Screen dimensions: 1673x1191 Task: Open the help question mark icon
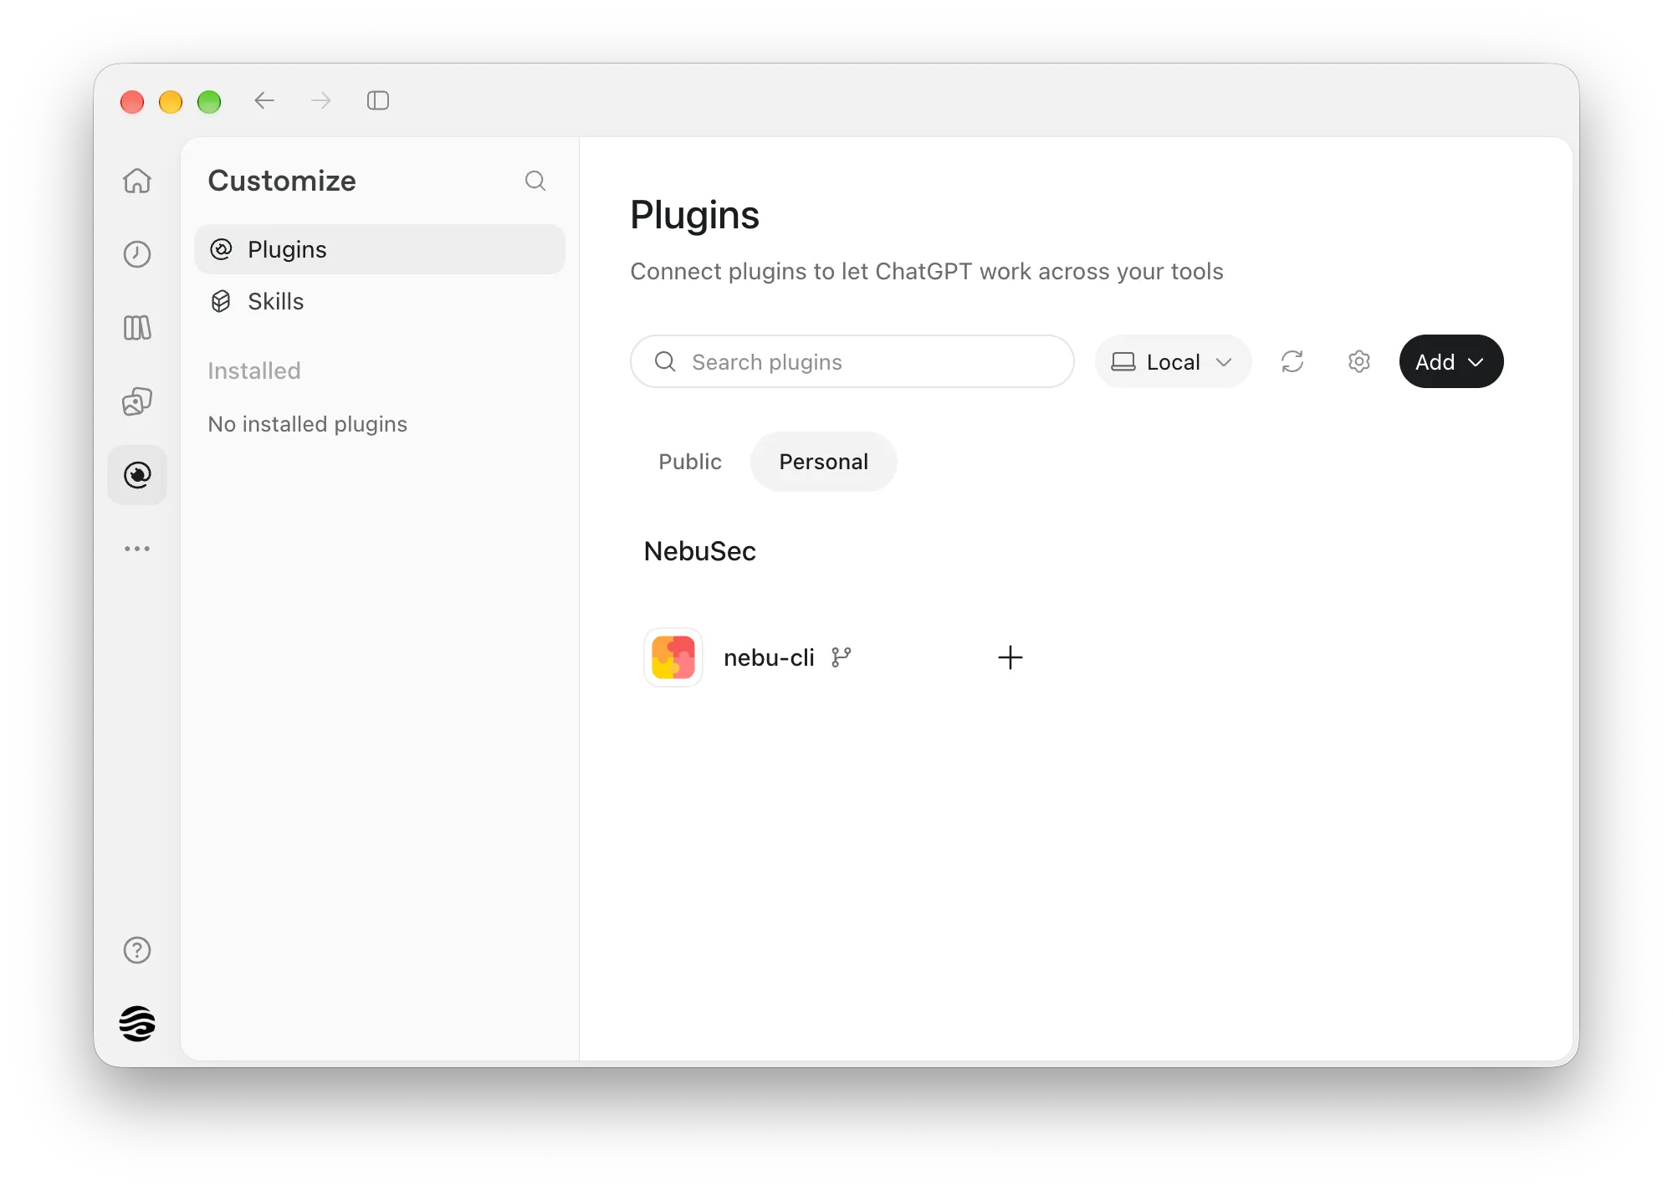point(137,950)
